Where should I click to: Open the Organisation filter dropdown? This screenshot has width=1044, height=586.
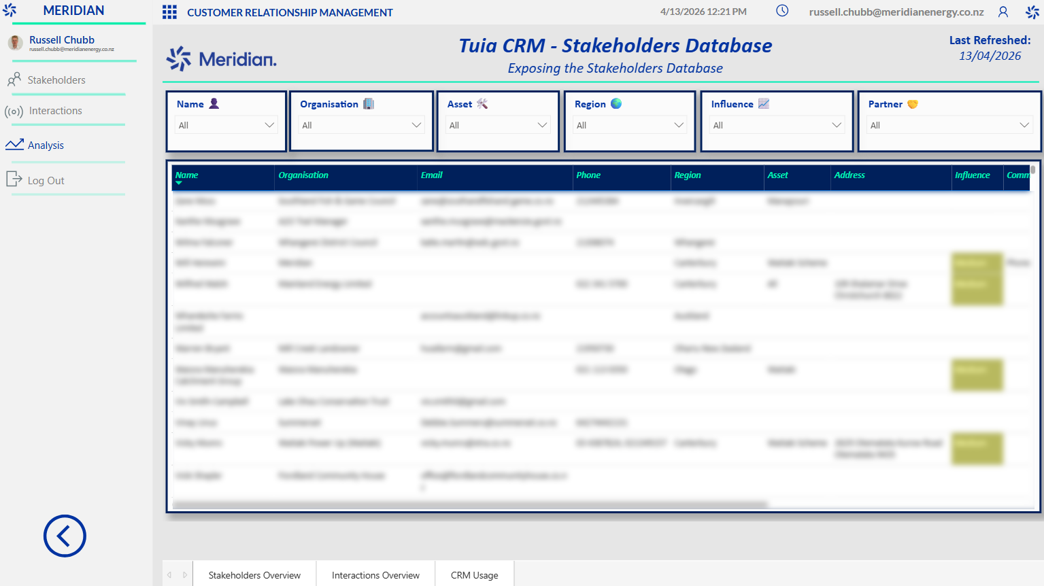coord(361,125)
